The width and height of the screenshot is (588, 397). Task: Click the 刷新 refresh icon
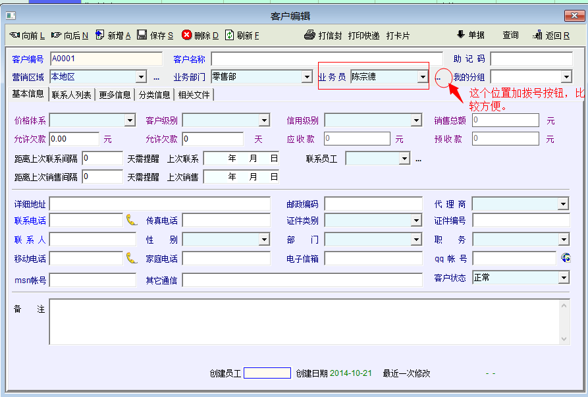pos(230,35)
